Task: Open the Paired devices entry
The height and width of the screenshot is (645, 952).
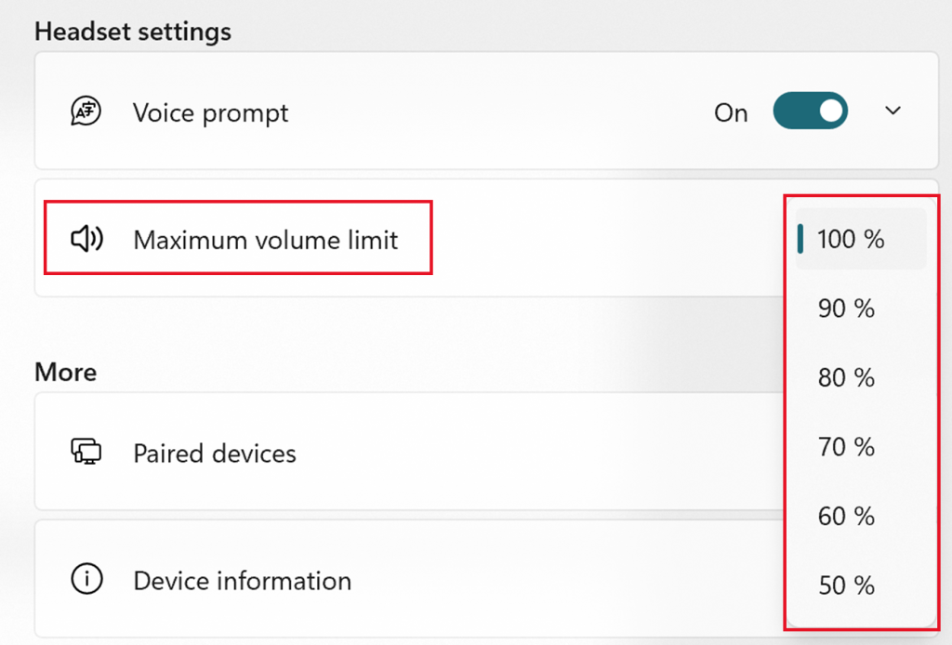Action: coord(215,454)
